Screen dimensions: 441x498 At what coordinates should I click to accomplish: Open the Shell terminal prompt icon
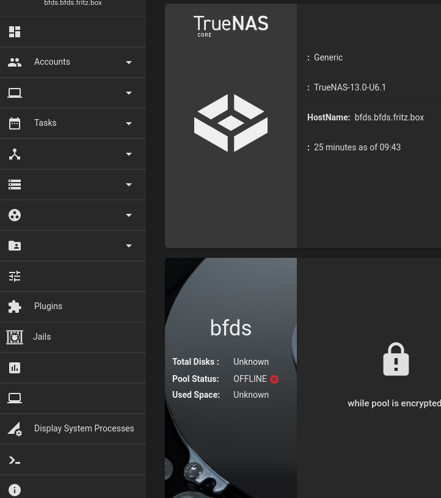tap(15, 460)
